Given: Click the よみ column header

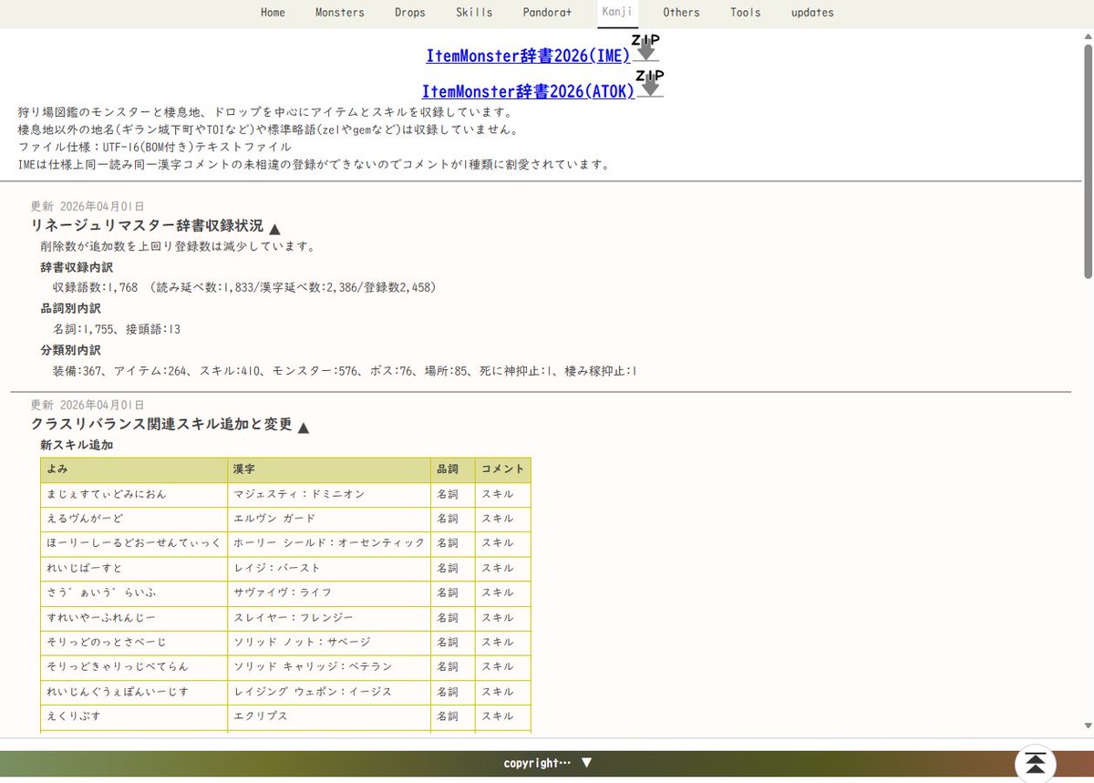Looking at the screenshot, I should [x=134, y=469].
